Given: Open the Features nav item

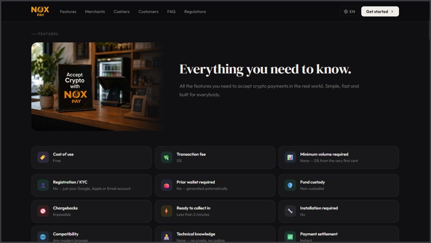Looking at the screenshot, I should 68,11.
